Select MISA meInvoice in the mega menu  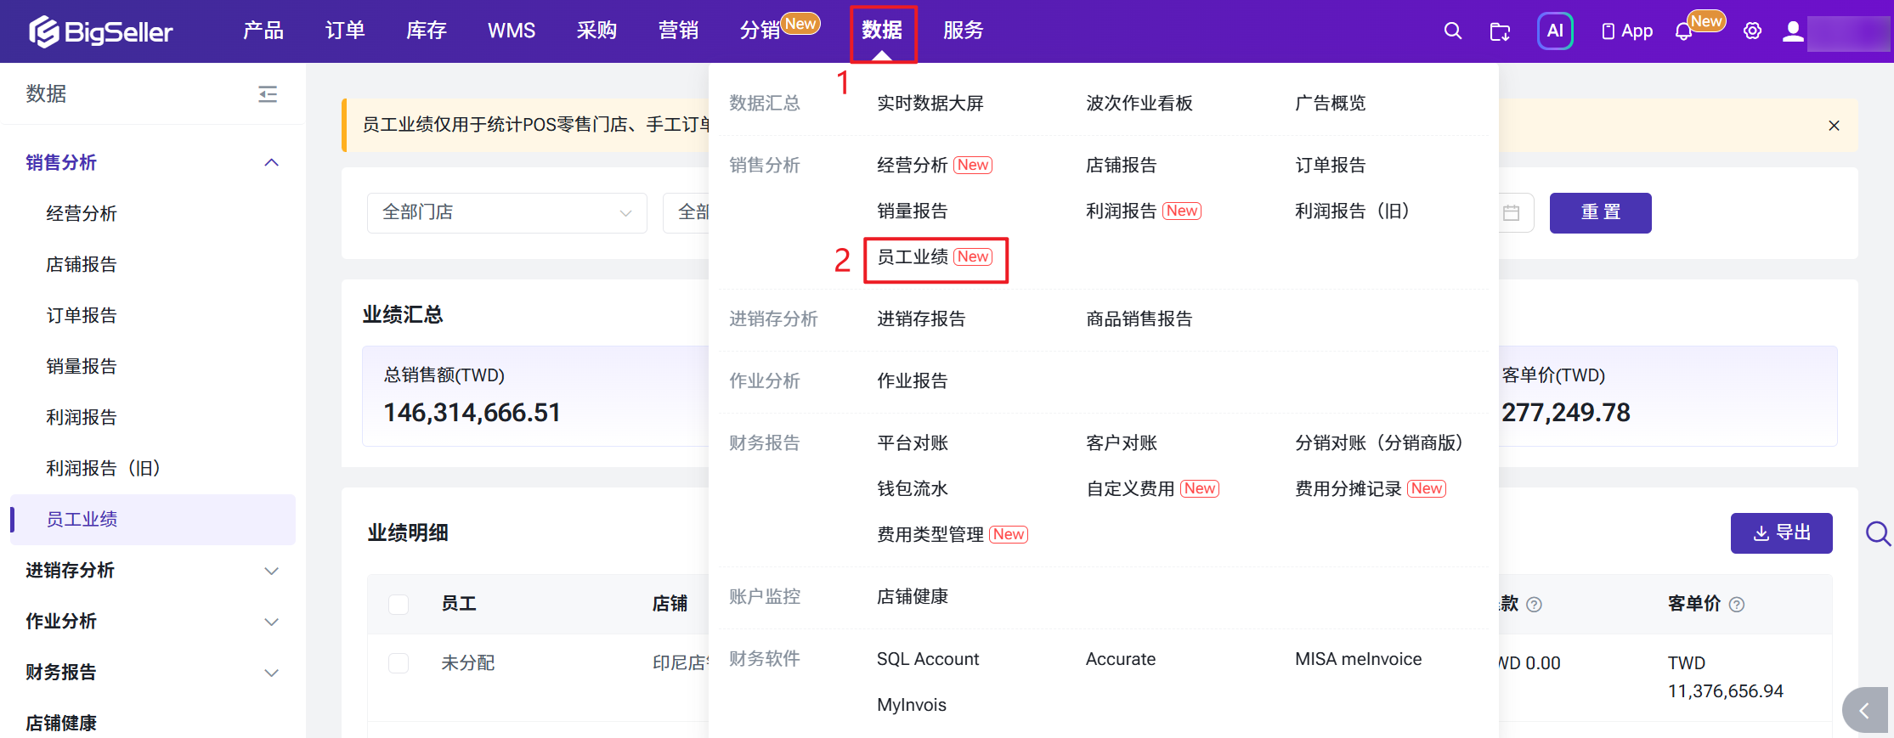tap(1358, 660)
